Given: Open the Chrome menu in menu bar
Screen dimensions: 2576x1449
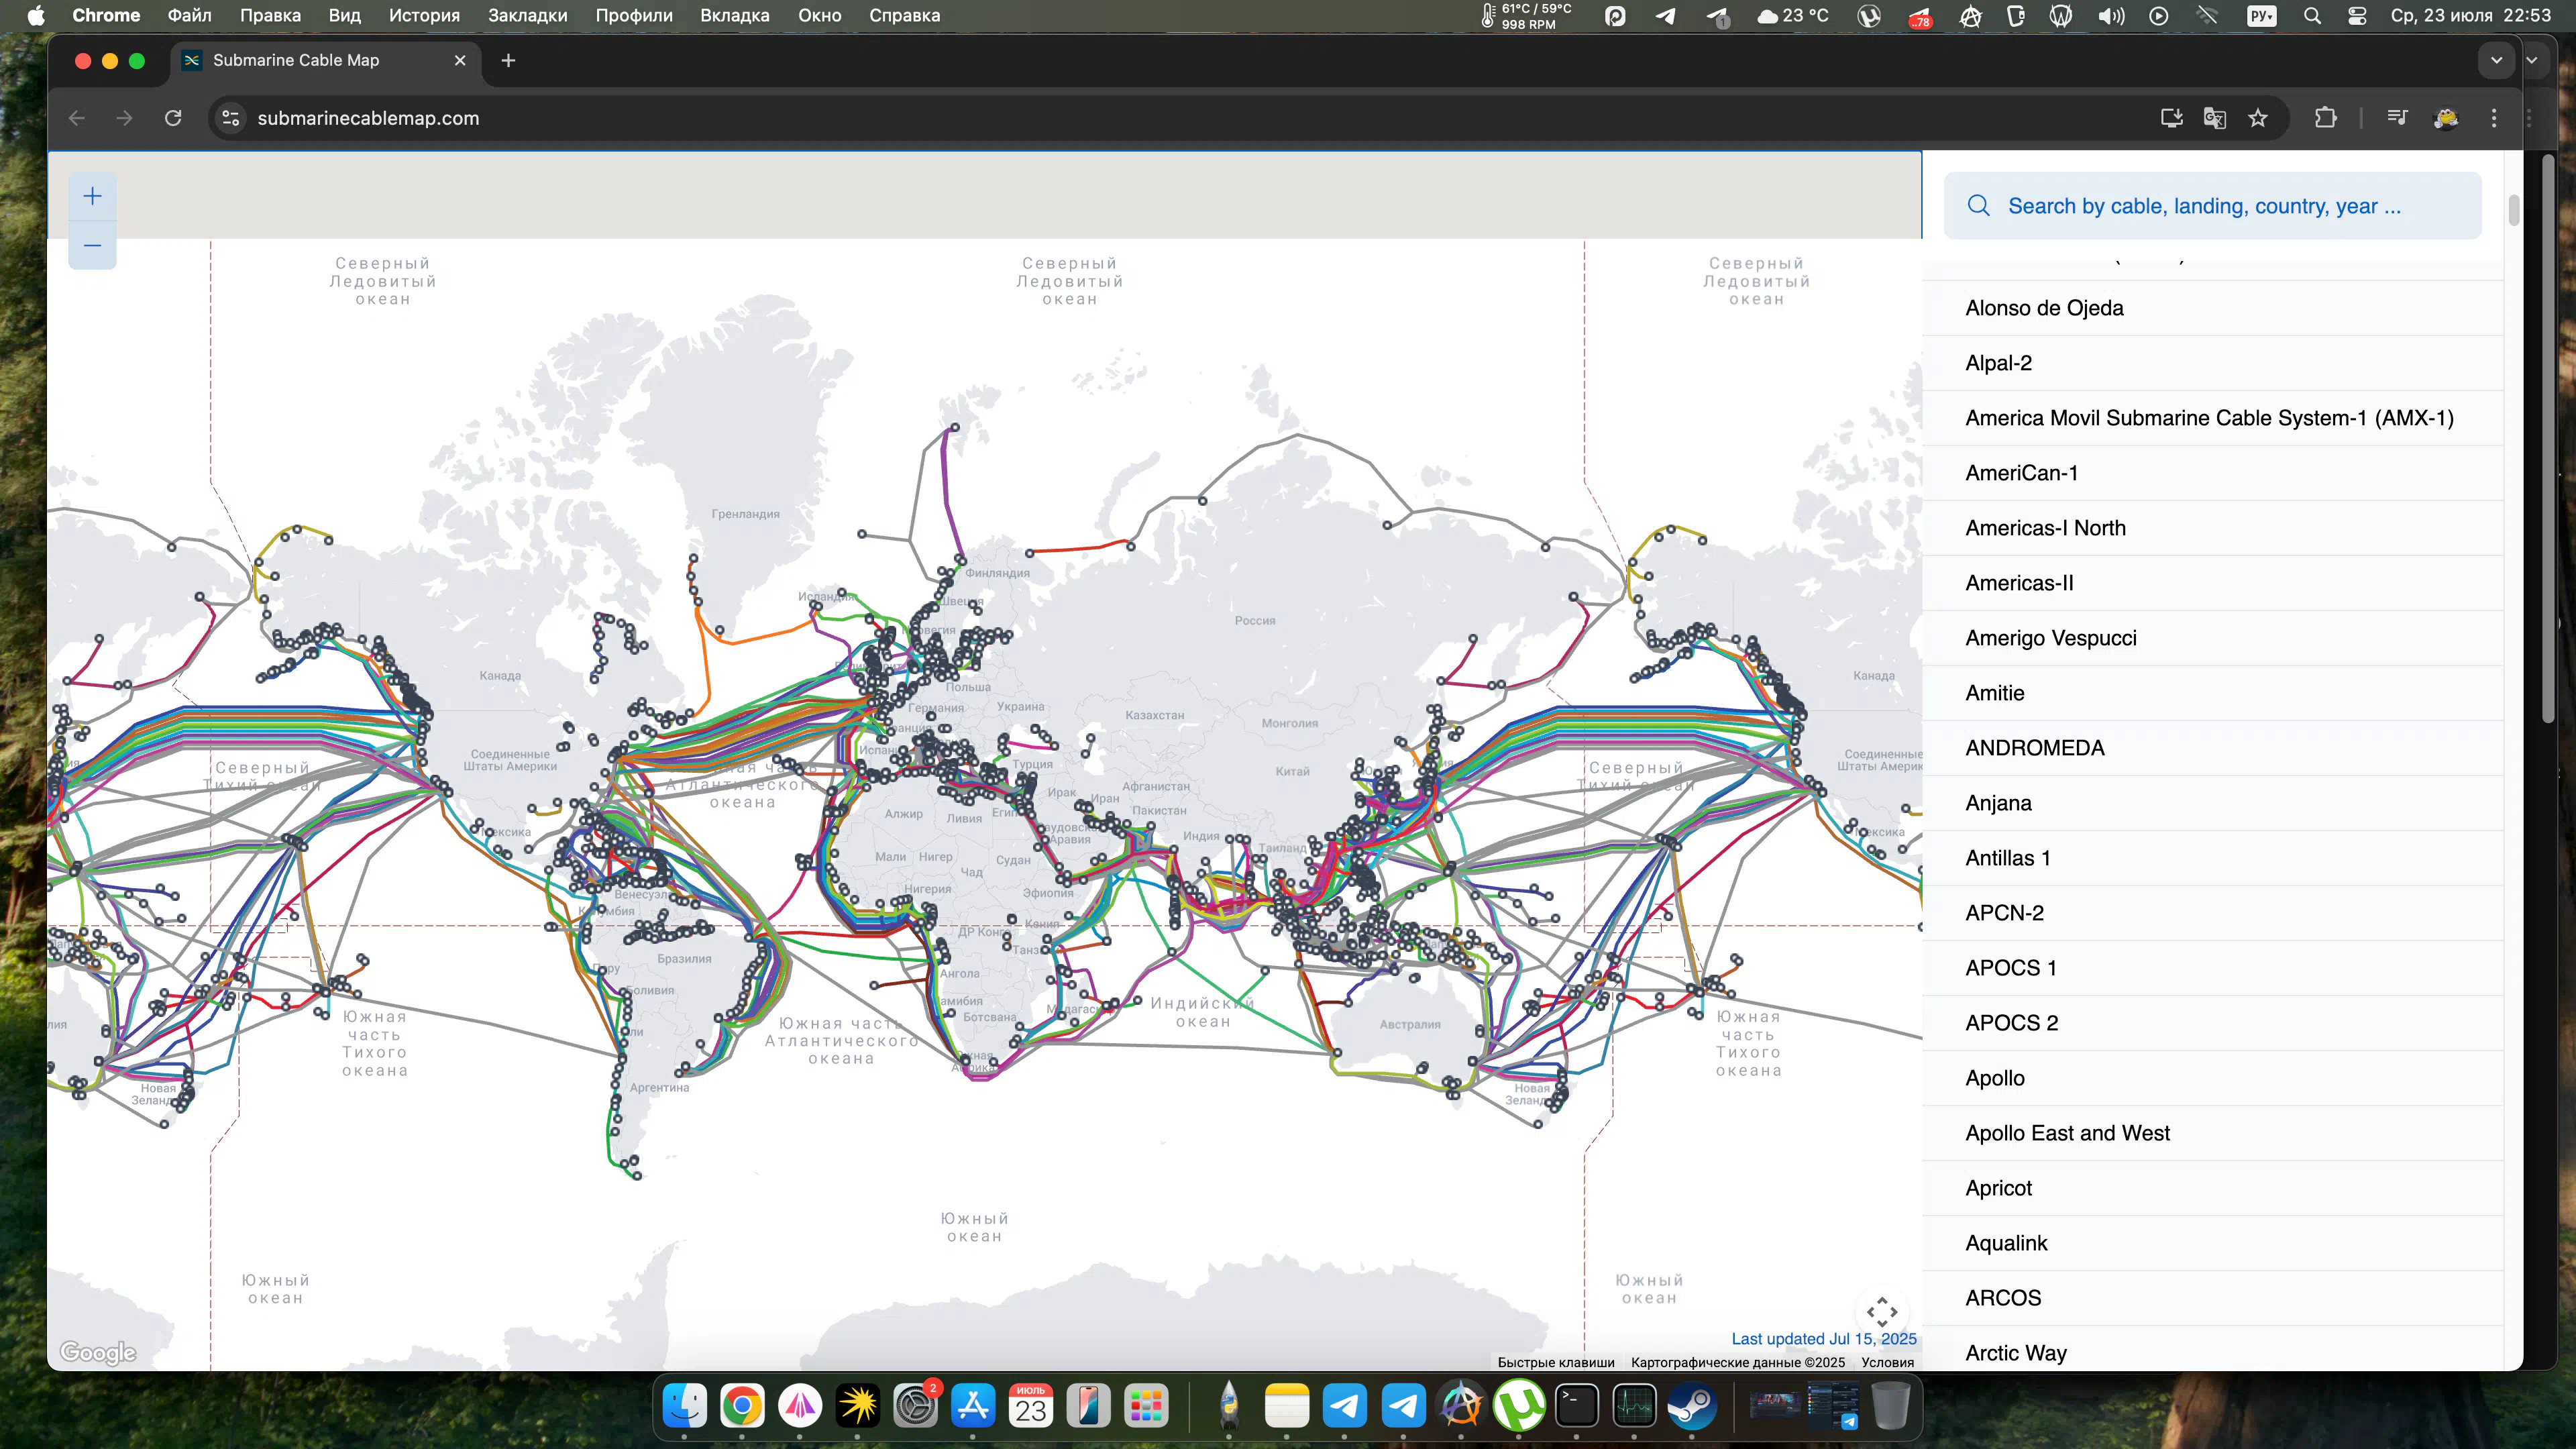Looking at the screenshot, I should pyautogui.click(x=106, y=15).
